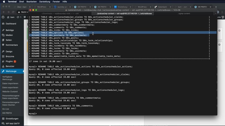Click the mysql> prompt on last line
This screenshot has height=126, width=225.
click(x=33, y=114)
